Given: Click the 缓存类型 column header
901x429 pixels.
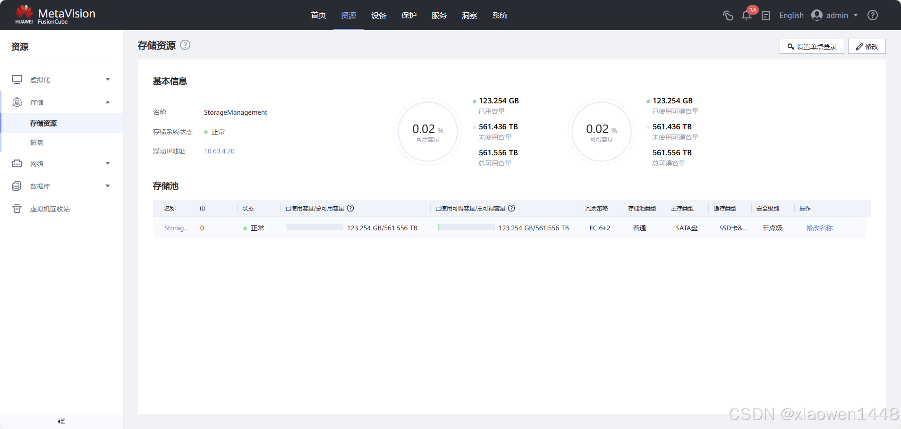Looking at the screenshot, I should tap(725, 208).
